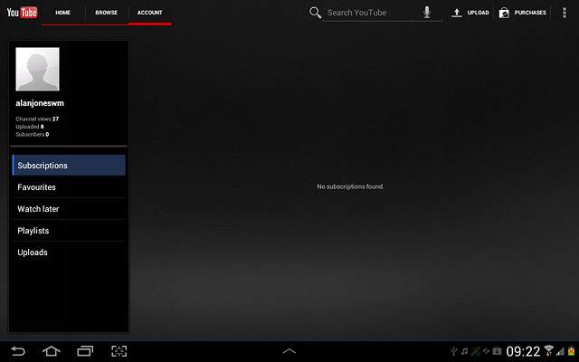
Task: Open the Watch later list
Action: (69, 209)
